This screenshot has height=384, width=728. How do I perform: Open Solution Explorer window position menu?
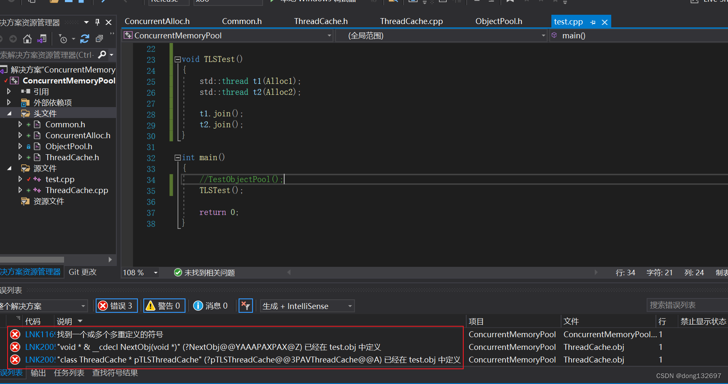[86, 22]
